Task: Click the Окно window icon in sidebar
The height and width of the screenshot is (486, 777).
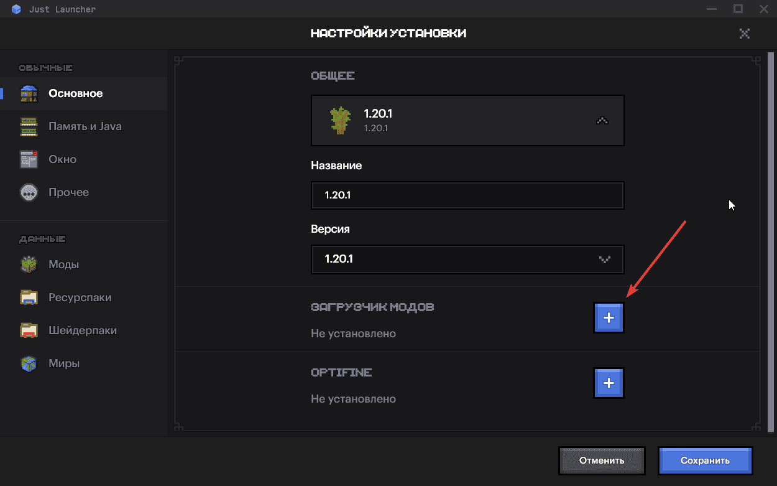Action: [x=29, y=159]
